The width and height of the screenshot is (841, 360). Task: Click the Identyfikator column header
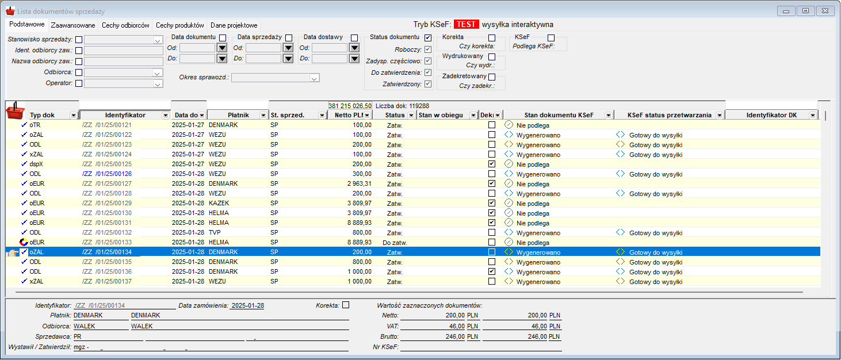tap(125, 115)
